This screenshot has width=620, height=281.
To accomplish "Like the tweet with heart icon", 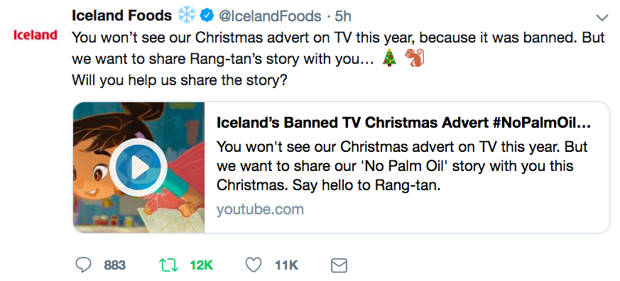I will coord(254,265).
